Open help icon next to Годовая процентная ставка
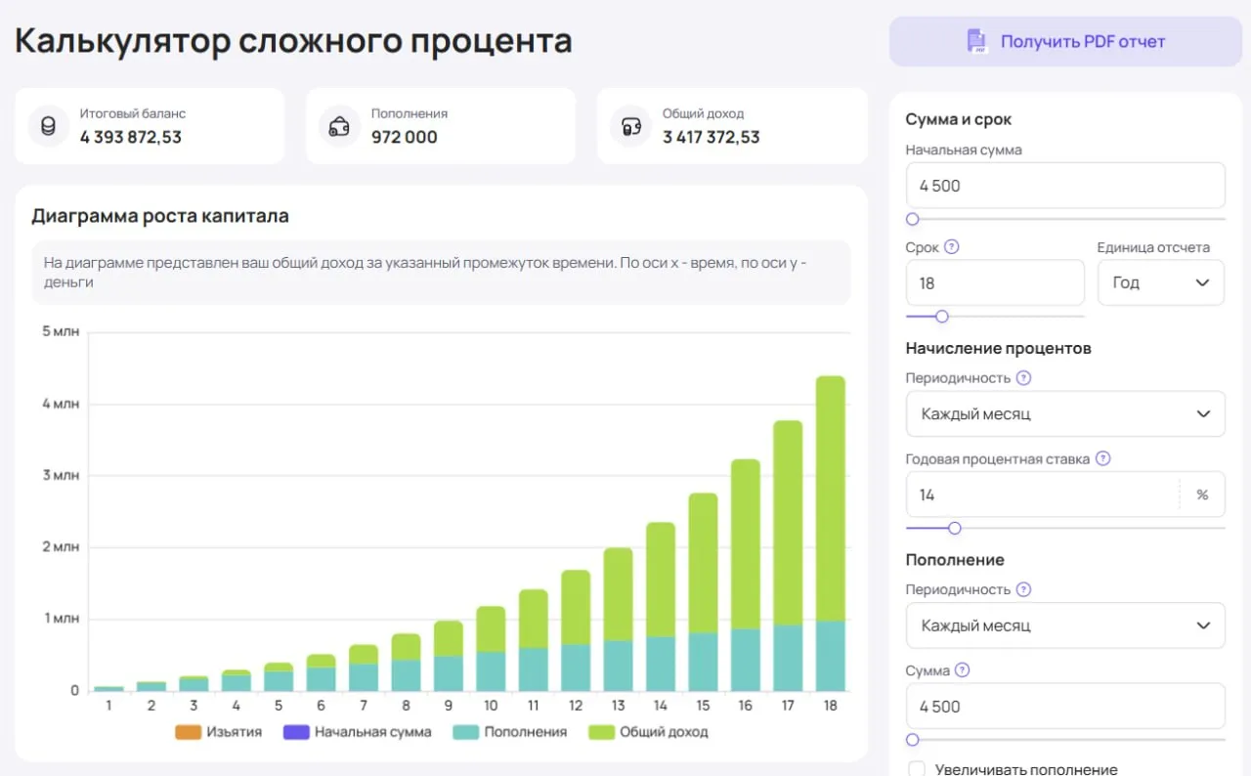Viewport: 1251px width, 776px height. click(1103, 458)
